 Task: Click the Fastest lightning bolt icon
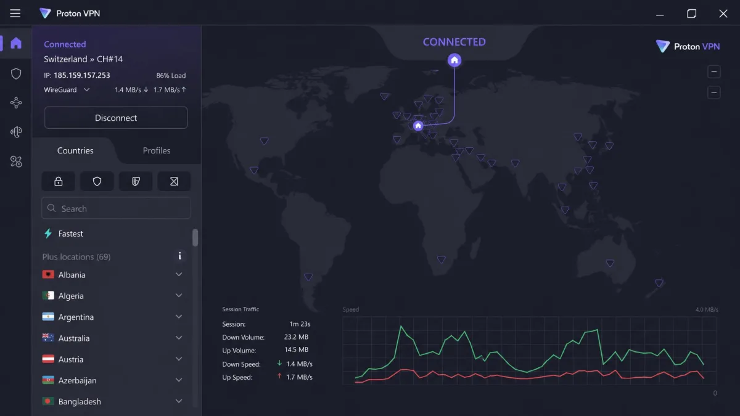(48, 234)
